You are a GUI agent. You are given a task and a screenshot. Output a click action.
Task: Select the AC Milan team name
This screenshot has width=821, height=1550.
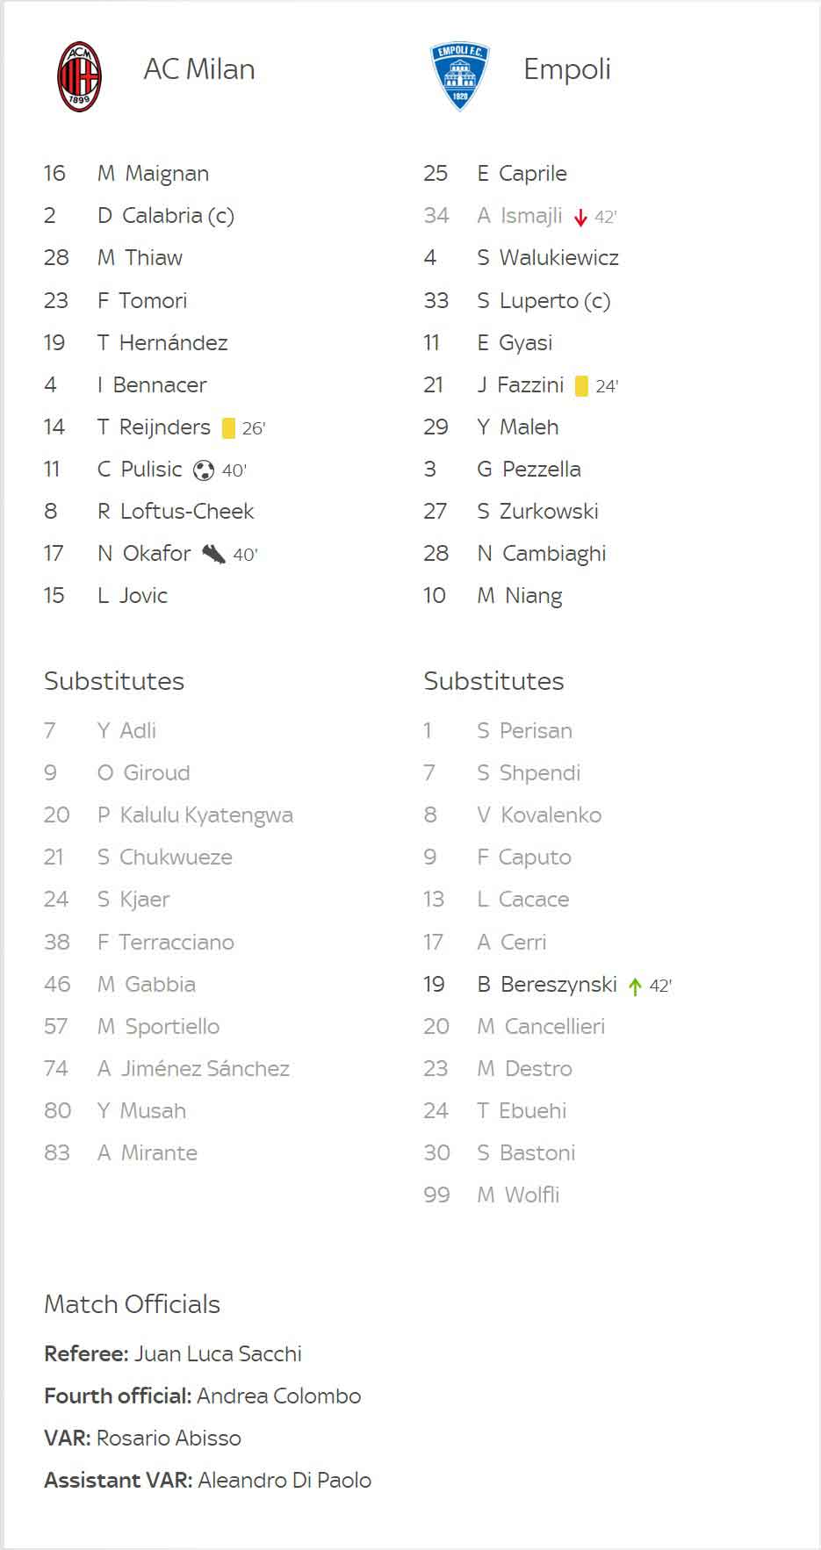point(199,69)
